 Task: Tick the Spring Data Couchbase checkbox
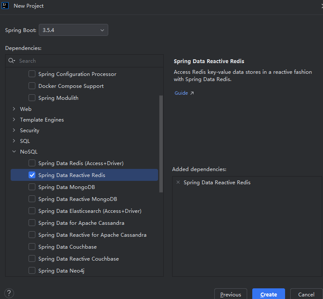(32, 247)
